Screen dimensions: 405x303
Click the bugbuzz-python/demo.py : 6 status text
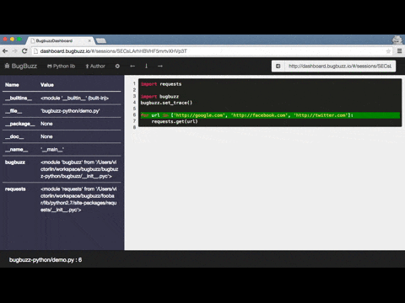[46, 260]
